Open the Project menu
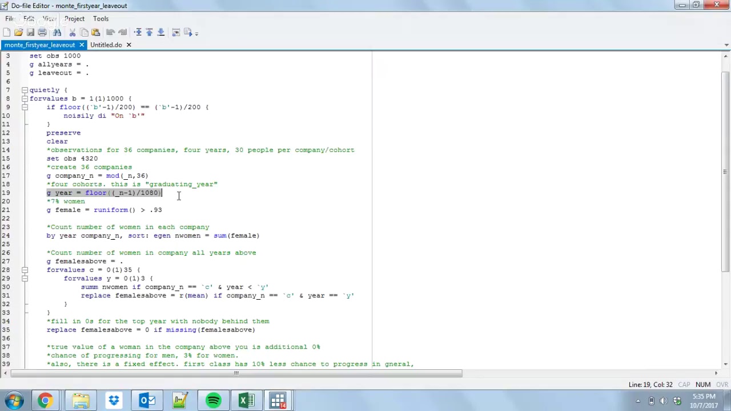This screenshot has height=411, width=731. coord(74,18)
